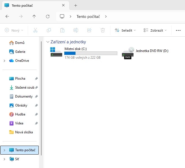This screenshot has width=185, height=168.
Task: Collapse the Zařízení a jednotky group
Action: (x=48, y=42)
